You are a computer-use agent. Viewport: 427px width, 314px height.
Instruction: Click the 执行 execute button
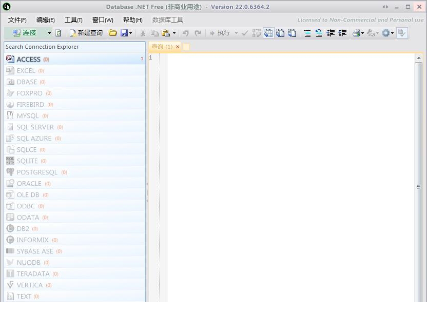click(x=220, y=33)
